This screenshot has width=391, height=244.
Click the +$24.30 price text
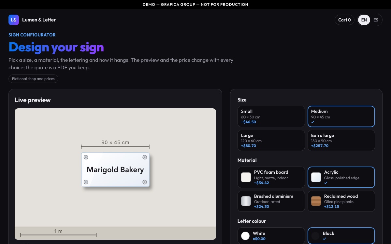coord(262,207)
